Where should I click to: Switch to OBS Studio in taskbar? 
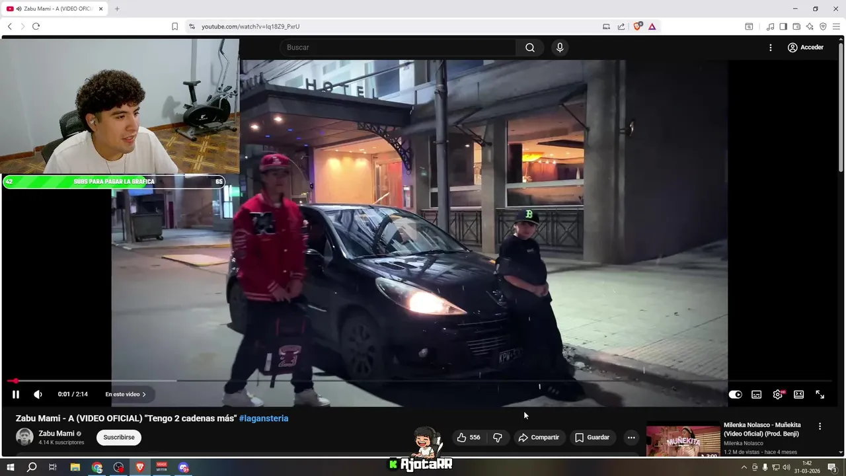(x=118, y=467)
